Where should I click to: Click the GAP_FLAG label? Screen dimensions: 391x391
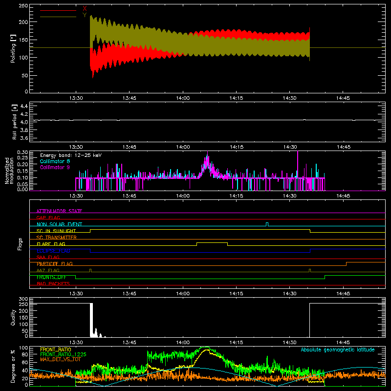tap(48, 217)
